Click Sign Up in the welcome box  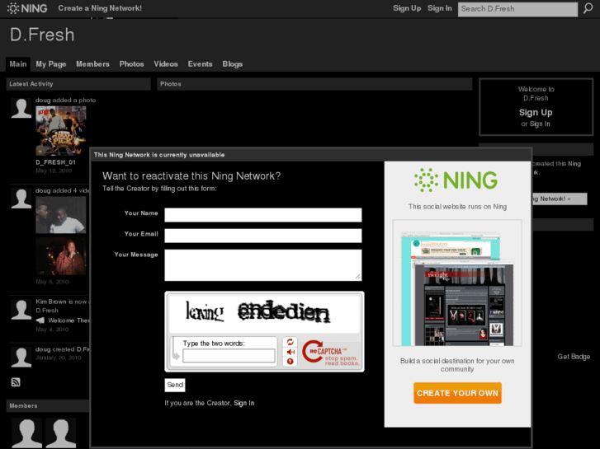[x=536, y=112]
